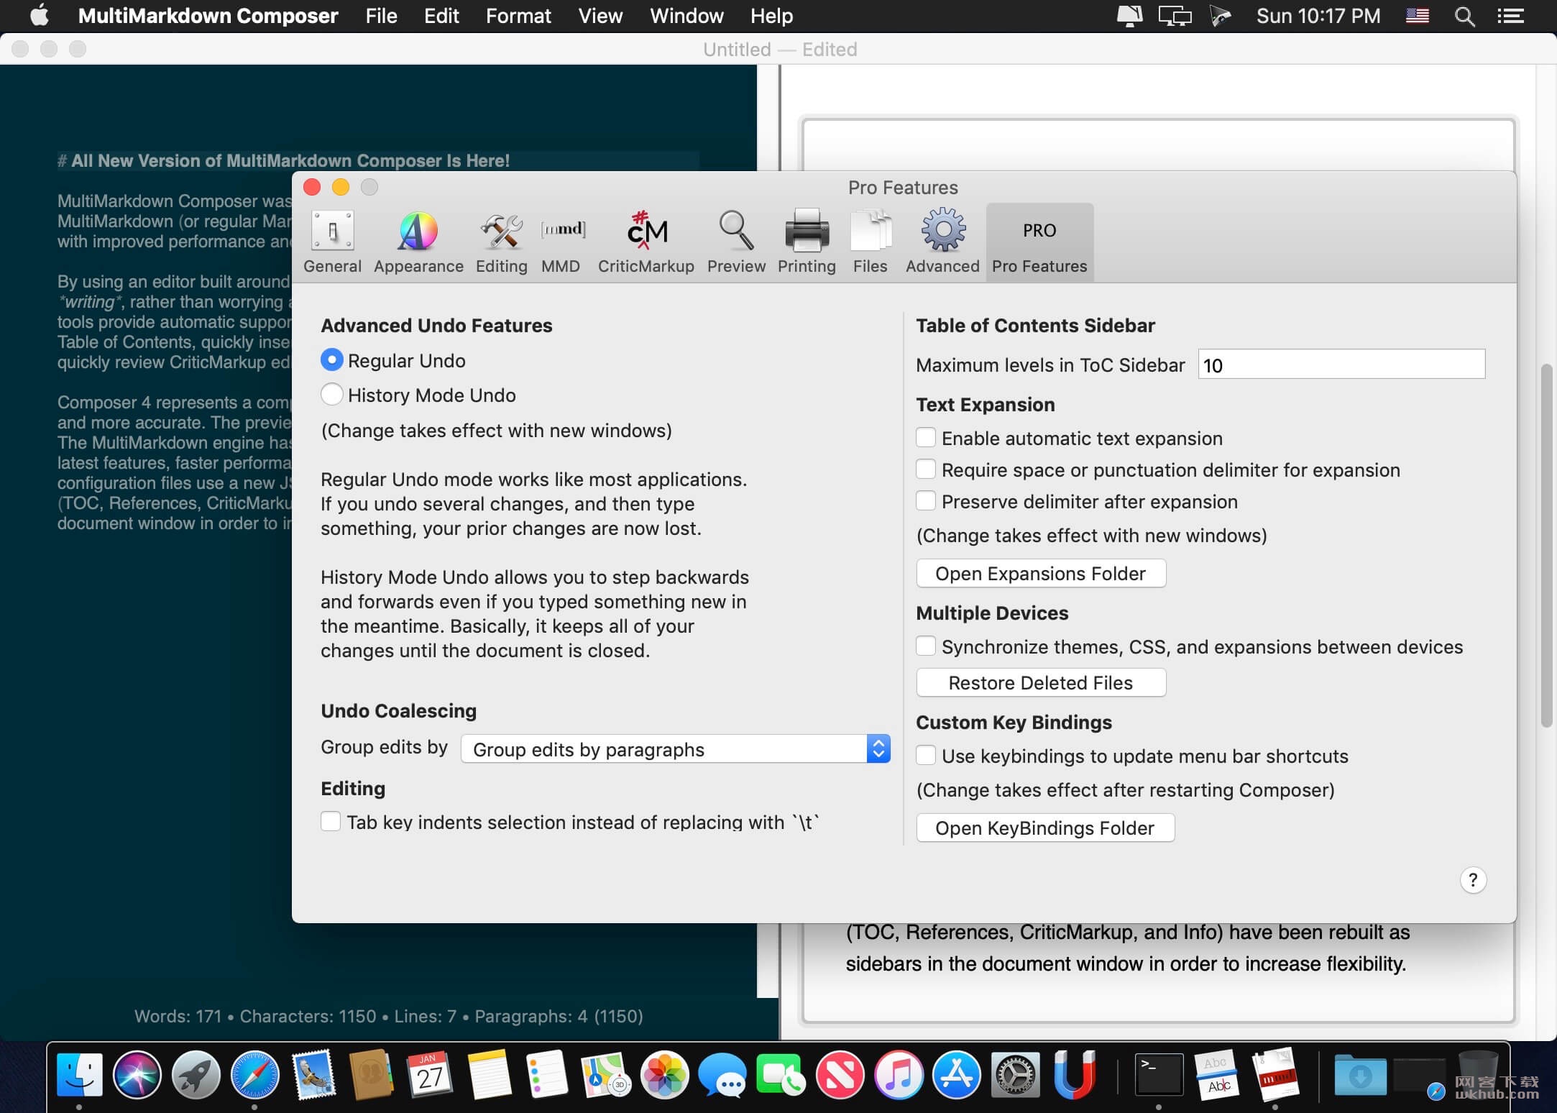Open FaceTime from the Dock
This screenshot has width=1557, height=1113.
click(781, 1075)
